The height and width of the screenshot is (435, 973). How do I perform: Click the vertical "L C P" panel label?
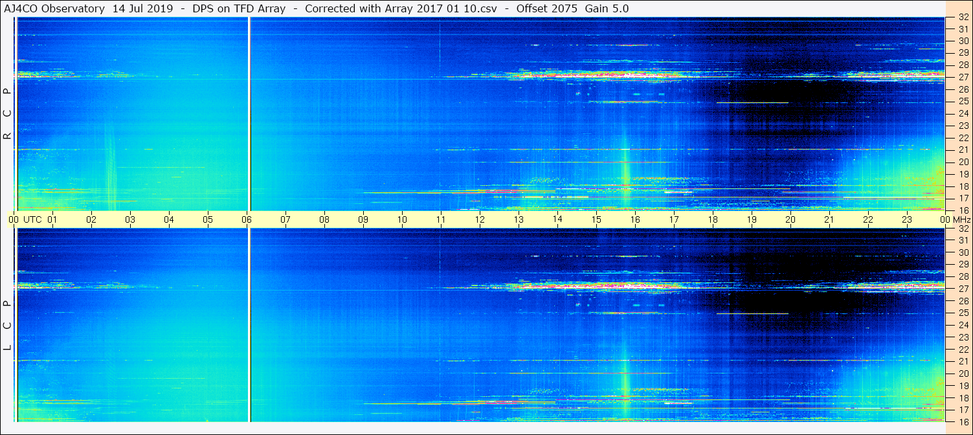coord(7,325)
